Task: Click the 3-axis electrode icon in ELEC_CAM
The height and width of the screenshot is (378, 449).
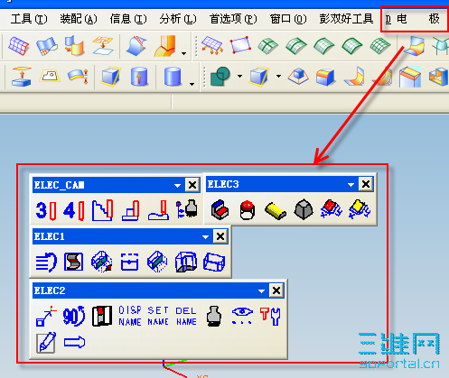Action: 46,210
